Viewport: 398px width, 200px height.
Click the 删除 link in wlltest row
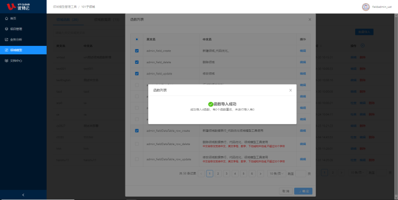pos(363,57)
